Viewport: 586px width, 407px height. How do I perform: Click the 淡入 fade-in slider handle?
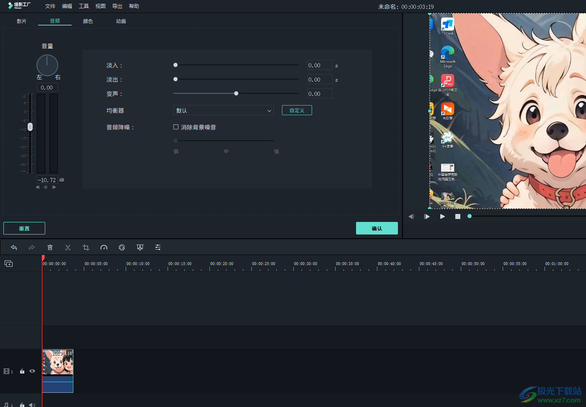(176, 65)
